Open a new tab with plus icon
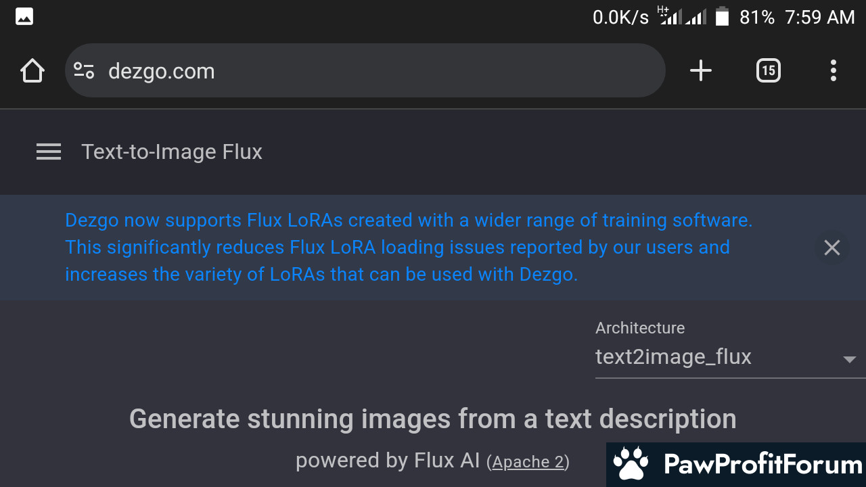The image size is (866, 487). pyautogui.click(x=701, y=70)
